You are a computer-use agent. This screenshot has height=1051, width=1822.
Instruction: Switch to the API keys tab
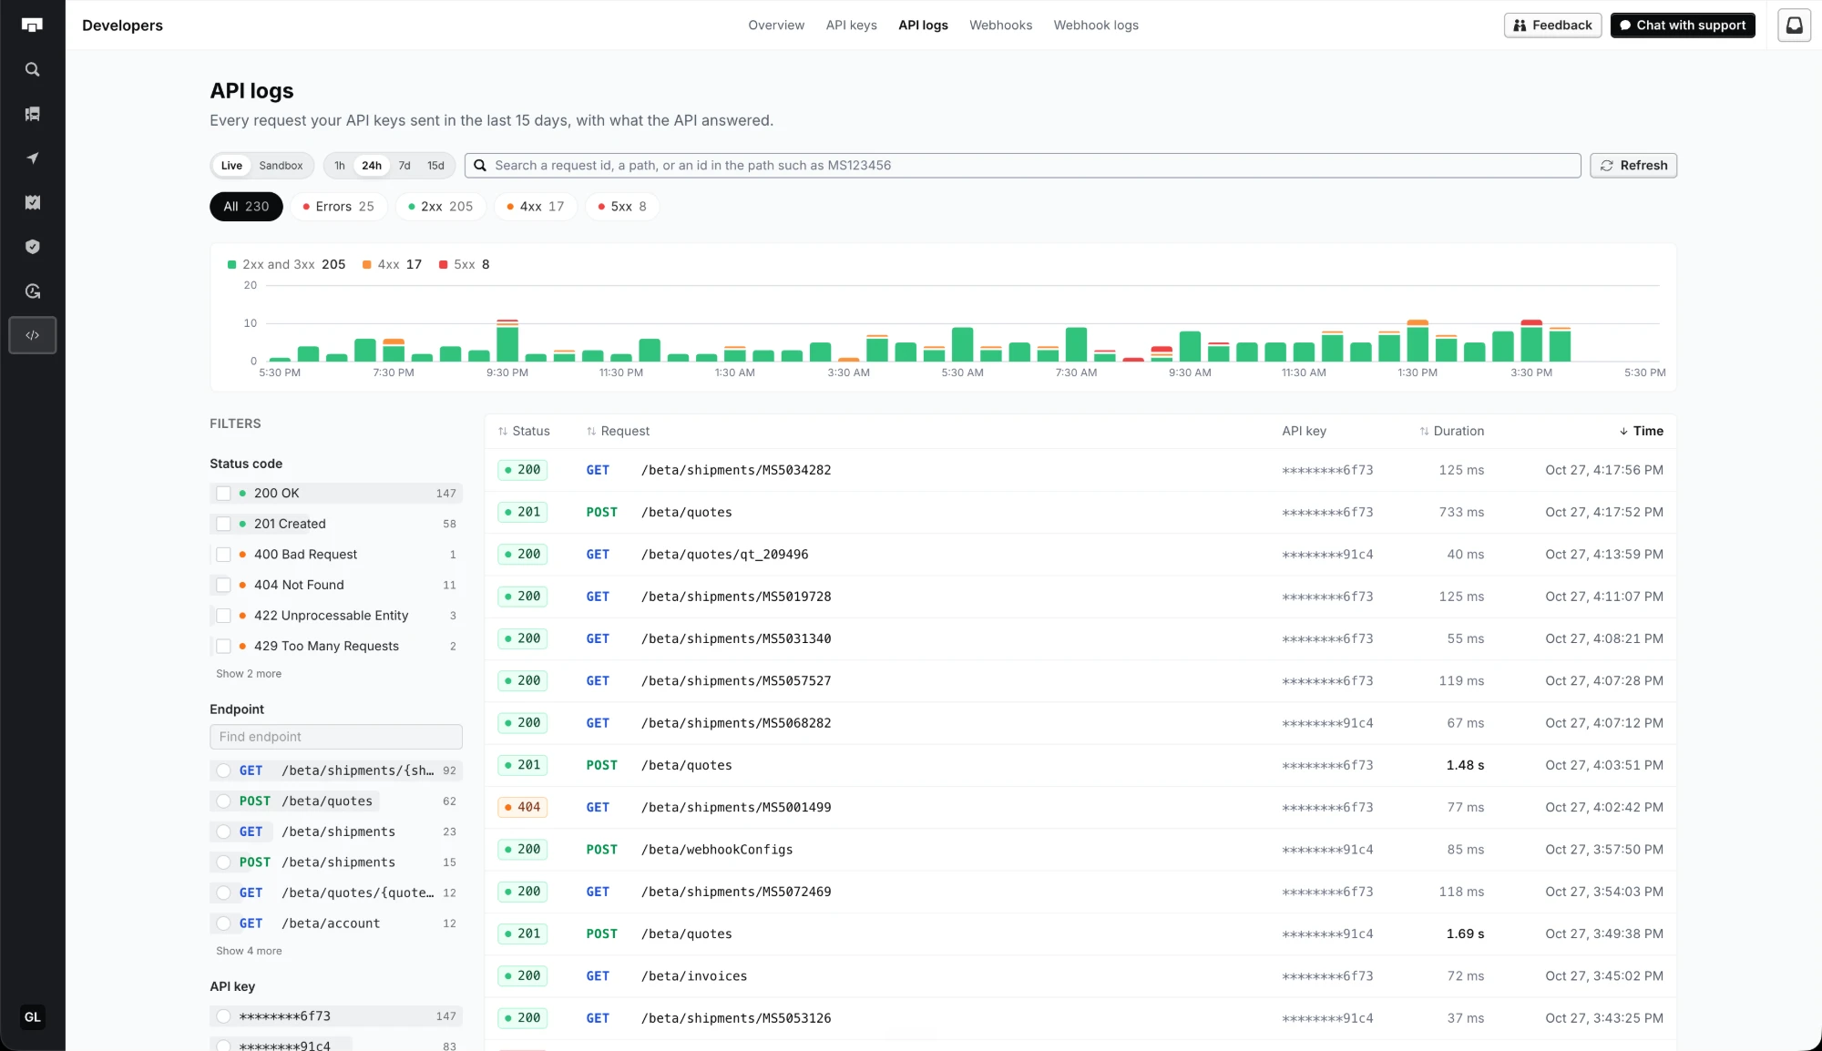(x=851, y=26)
